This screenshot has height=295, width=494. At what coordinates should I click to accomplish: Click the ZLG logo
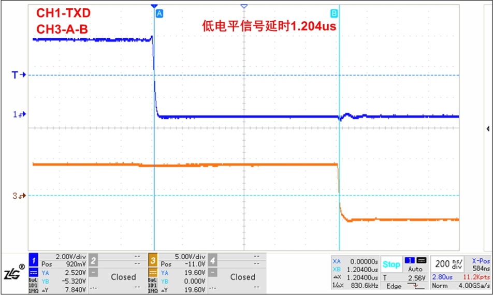click(14, 272)
